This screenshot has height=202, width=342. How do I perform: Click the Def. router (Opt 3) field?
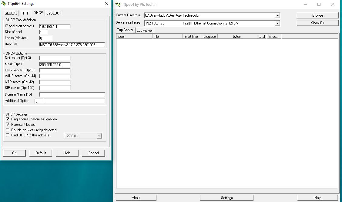click(55, 58)
